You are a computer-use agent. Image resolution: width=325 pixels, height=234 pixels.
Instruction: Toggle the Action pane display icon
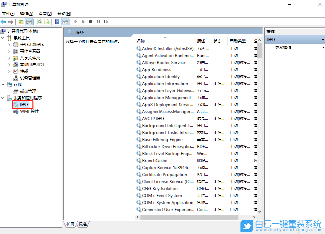(65, 21)
